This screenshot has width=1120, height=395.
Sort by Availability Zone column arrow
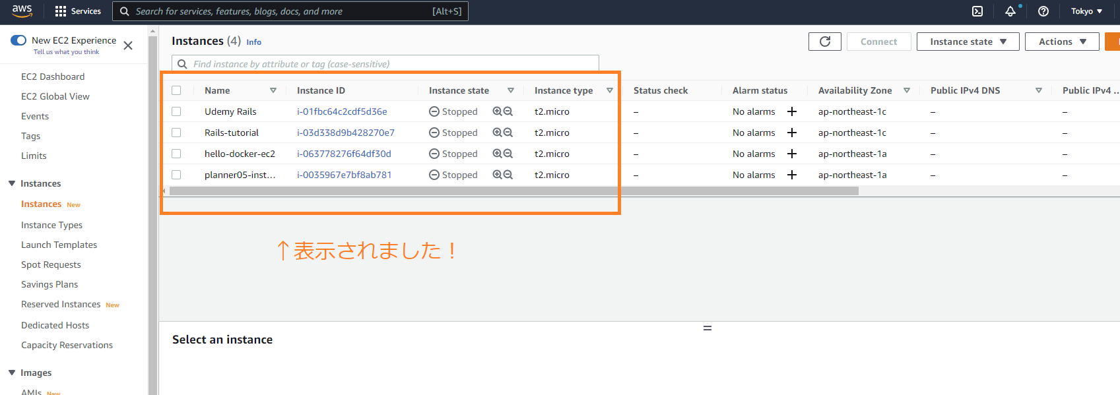point(907,90)
